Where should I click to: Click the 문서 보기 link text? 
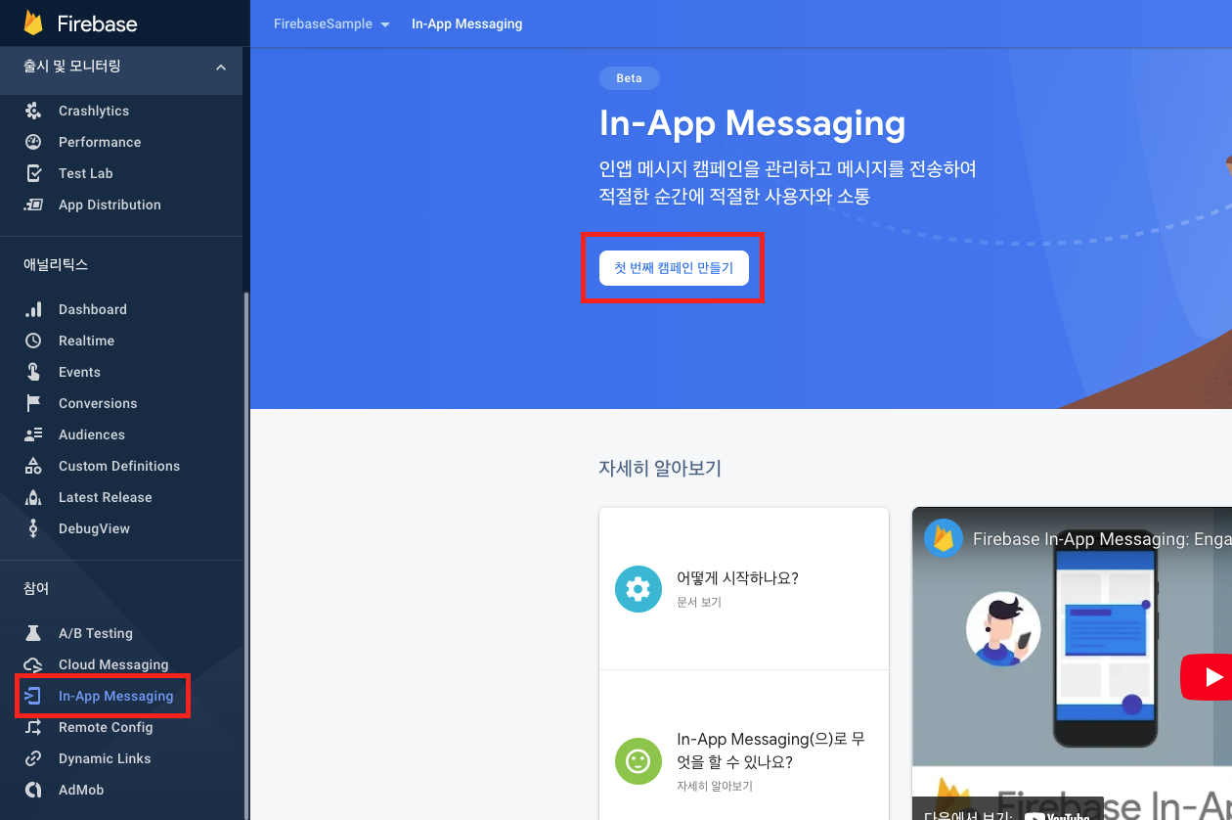[699, 602]
